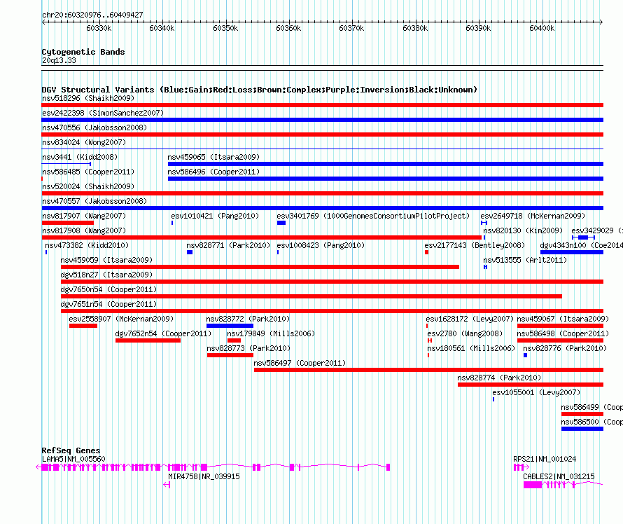The height and width of the screenshot is (524, 623).
Task: Click the 60330k ruler tick label
Action: [x=99, y=28]
